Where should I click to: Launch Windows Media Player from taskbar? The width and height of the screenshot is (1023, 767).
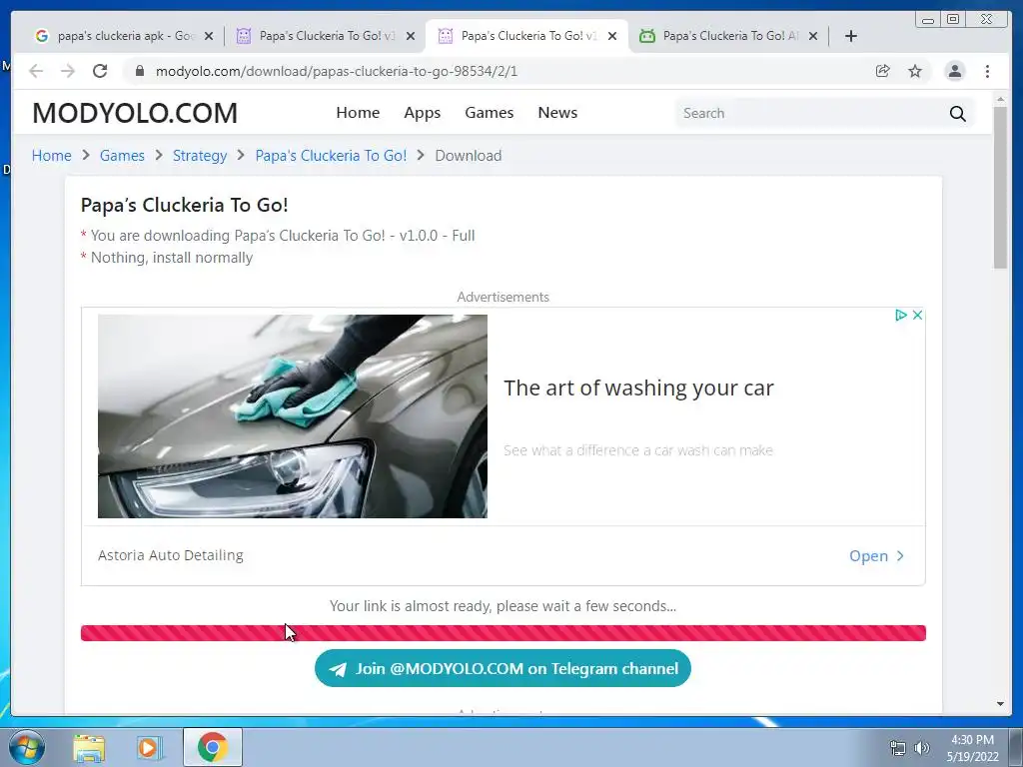[x=149, y=747]
